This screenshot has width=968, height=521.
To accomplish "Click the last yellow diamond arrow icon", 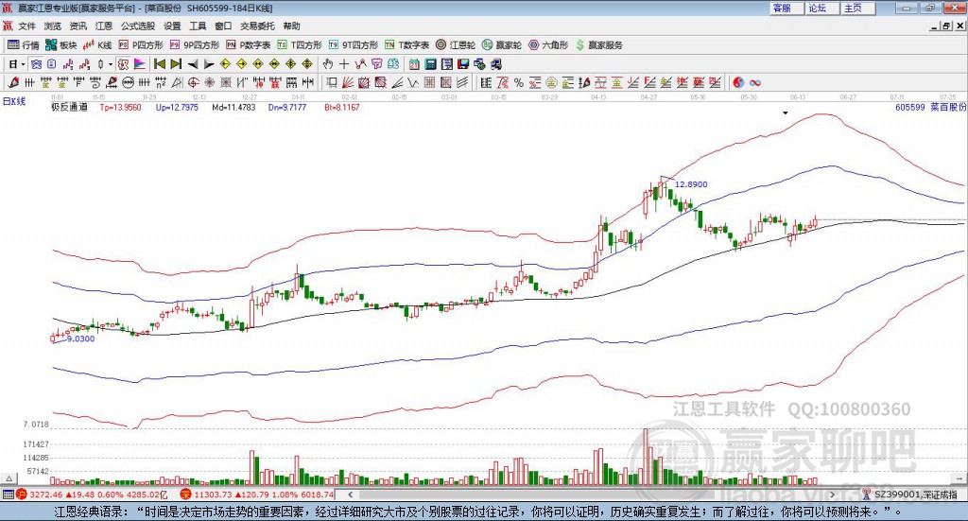I will click(307, 64).
